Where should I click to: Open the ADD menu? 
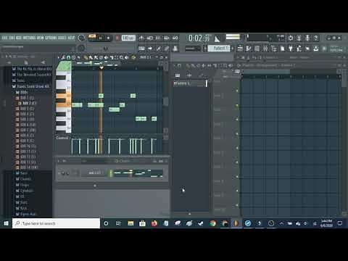[19, 38]
